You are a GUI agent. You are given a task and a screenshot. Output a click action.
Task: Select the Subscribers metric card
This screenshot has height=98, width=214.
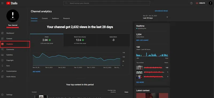113,40
